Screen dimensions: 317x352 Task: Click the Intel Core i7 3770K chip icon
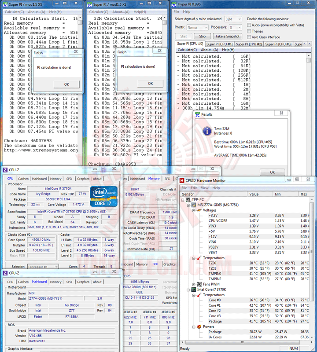pos(194,290)
